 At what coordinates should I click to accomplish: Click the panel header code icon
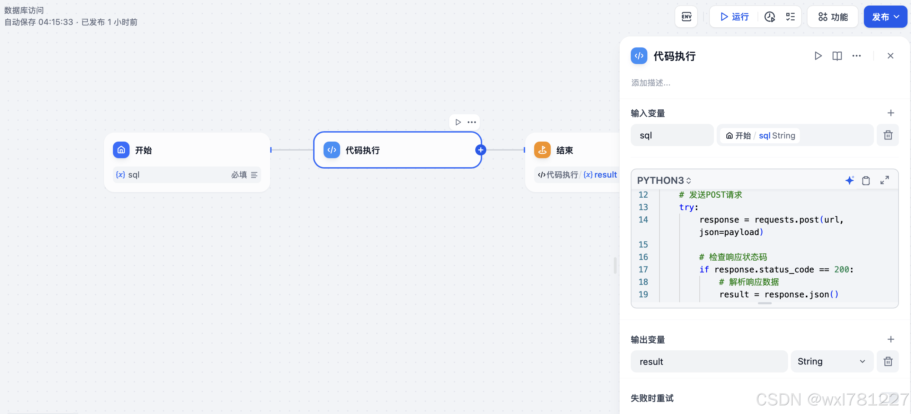639,56
